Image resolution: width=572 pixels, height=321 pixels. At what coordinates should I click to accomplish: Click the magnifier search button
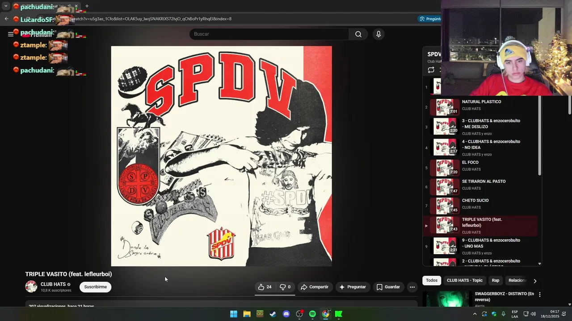point(358,34)
